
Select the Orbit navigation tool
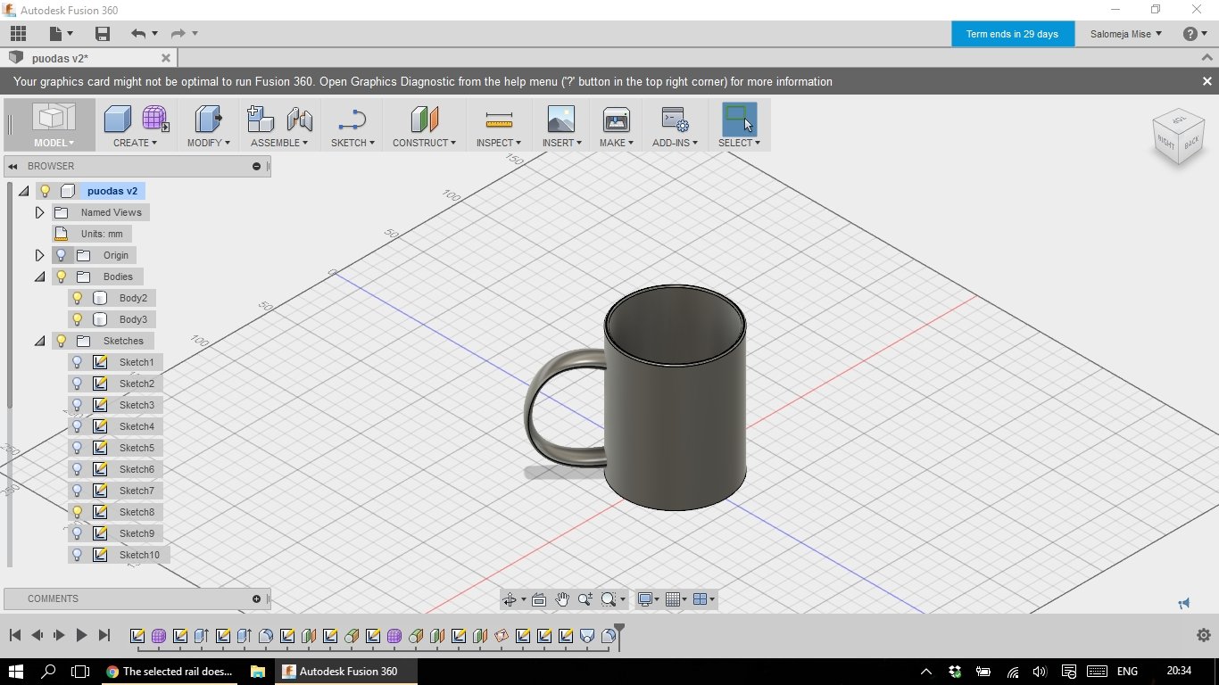coord(510,599)
